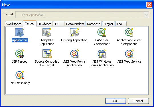The width and height of the screenshot is (154, 107).
Task: Switch to the Tool tab
Action: tap(121, 24)
